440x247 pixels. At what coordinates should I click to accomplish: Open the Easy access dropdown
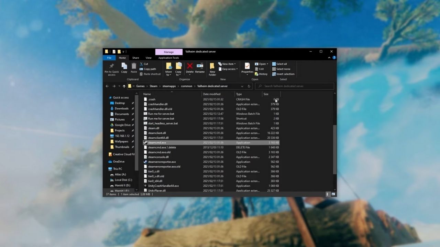coord(228,69)
